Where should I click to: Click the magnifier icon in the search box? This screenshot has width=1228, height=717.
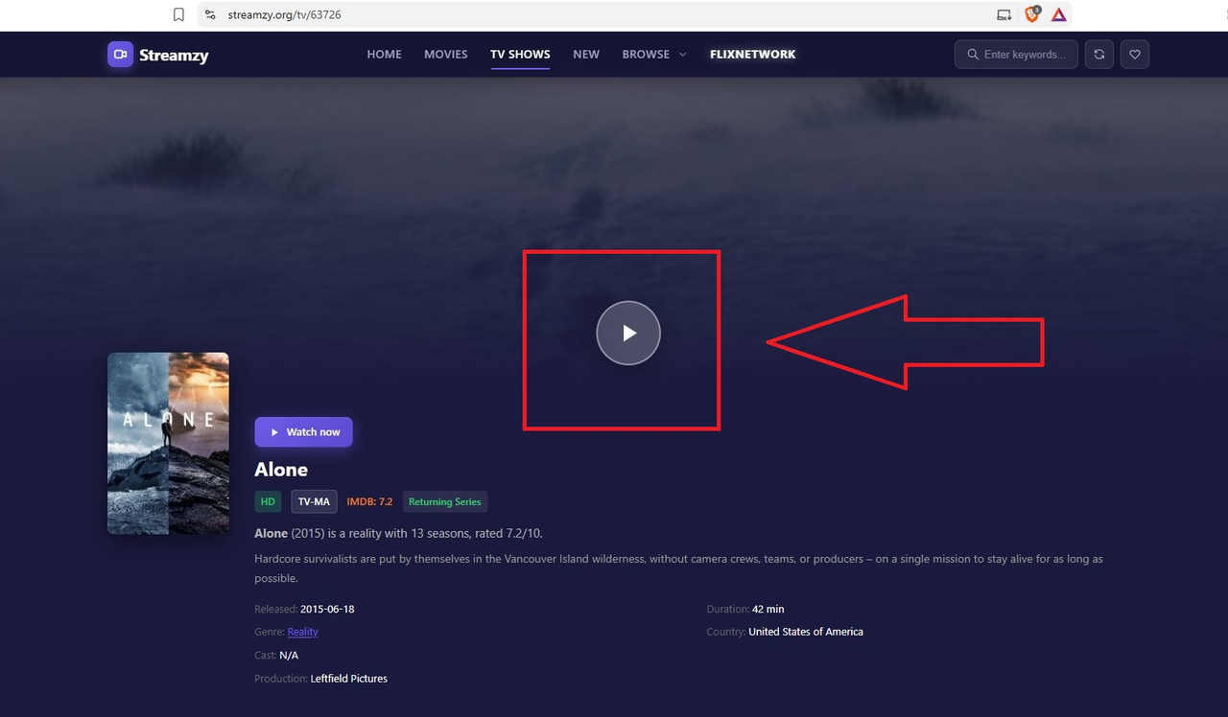(x=973, y=55)
